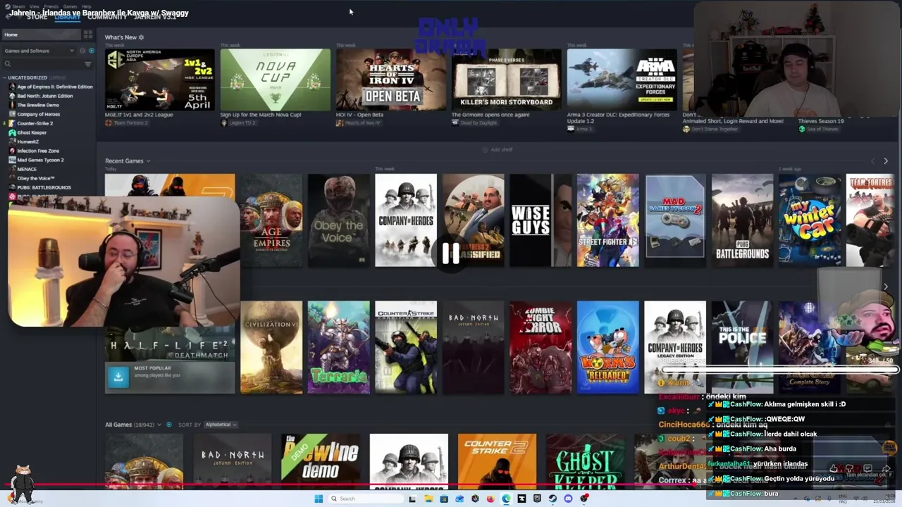This screenshot has height=507, width=902.
Task: Select Mad Games Tycoon 2 in sidebar
Action: 36,160
